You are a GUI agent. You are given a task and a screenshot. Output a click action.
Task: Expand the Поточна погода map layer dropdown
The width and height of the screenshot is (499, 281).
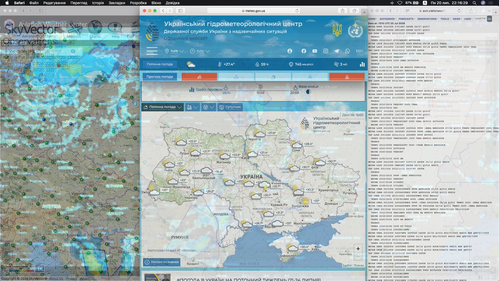coord(163,107)
